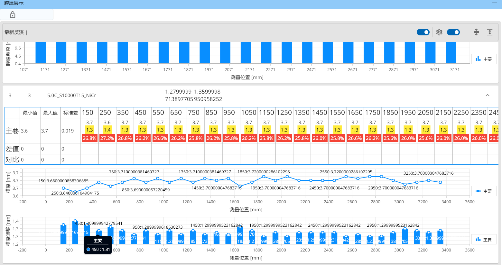Select the 标准差 column header
Screen dimensions: 502x265
70,113
